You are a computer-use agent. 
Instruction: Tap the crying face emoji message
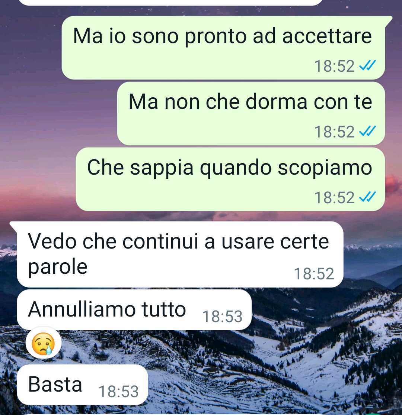pos(43,343)
